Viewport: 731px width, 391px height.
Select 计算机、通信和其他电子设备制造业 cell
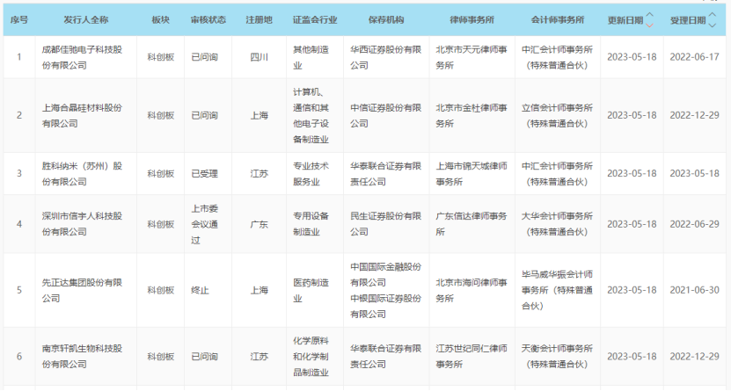click(311, 115)
